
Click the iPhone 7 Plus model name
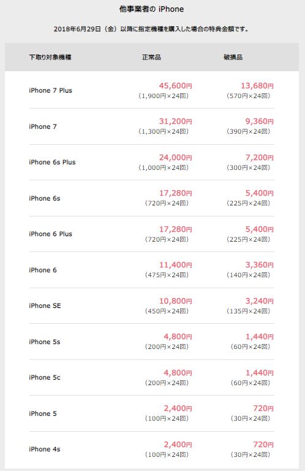[x=50, y=90]
